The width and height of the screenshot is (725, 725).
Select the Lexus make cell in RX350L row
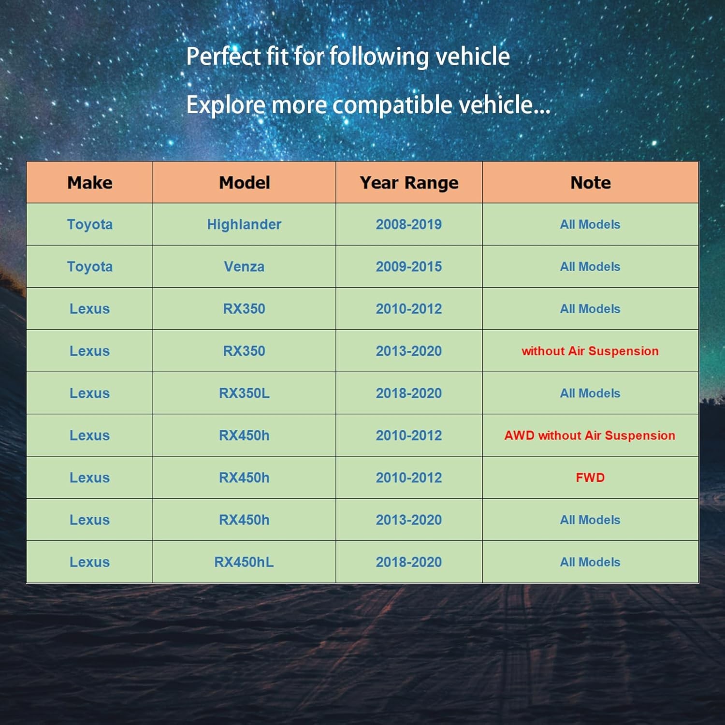coord(89,393)
